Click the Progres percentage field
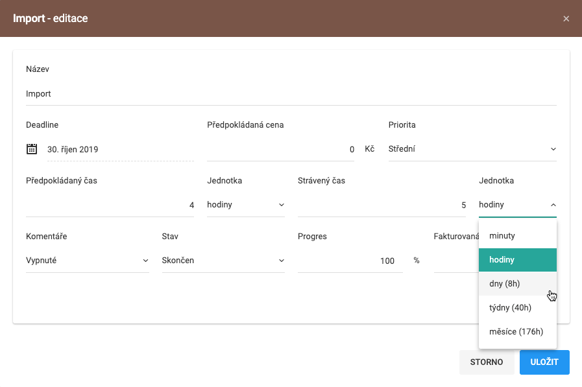Viewport: 582px width, 387px height. click(x=350, y=261)
